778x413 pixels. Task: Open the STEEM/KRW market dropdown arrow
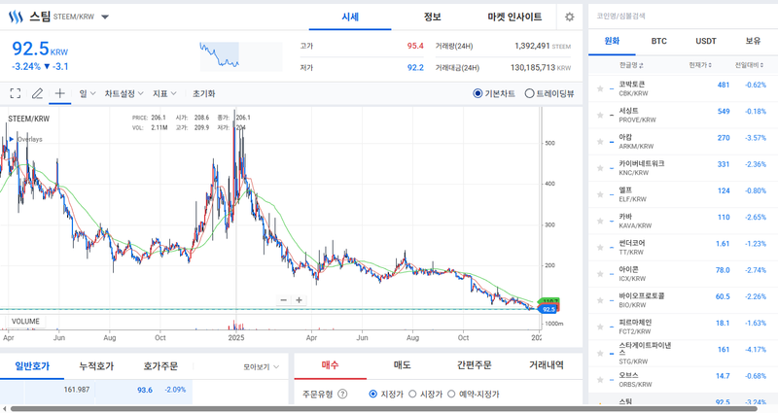click(x=105, y=17)
